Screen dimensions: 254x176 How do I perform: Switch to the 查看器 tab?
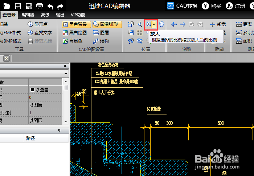click(x=9, y=15)
